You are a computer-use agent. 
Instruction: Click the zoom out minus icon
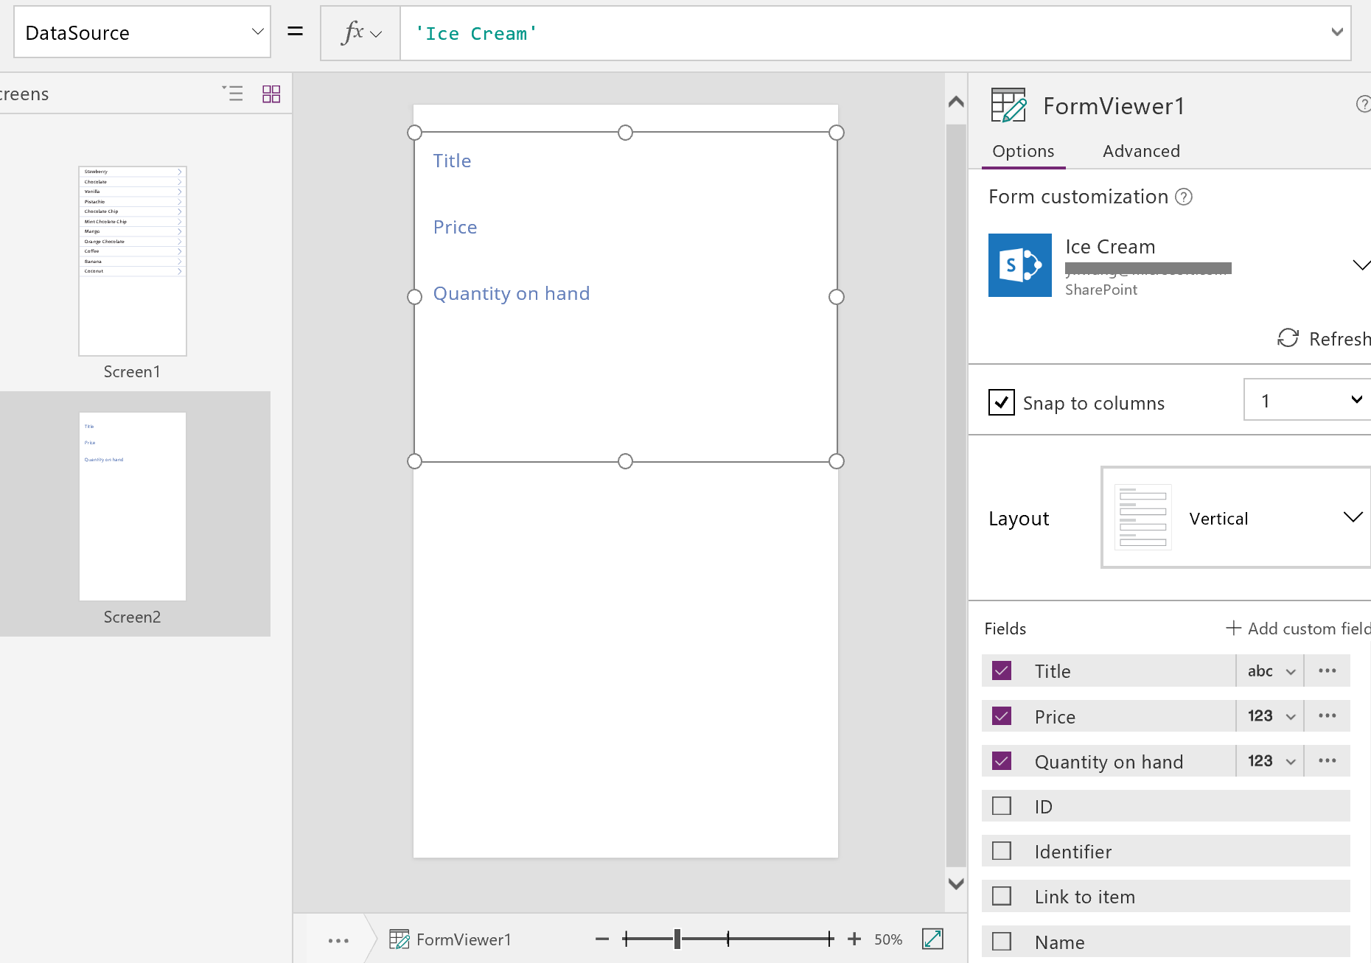click(602, 939)
